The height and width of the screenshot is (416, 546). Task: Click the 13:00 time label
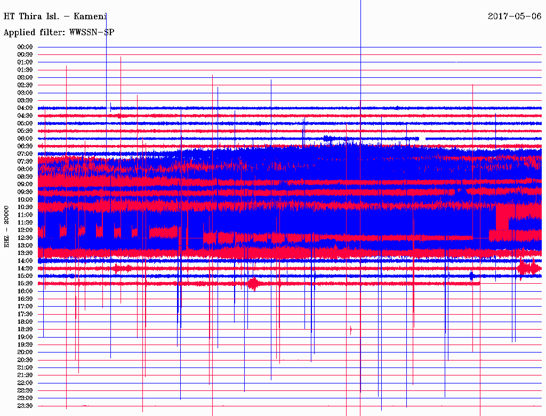25,245
